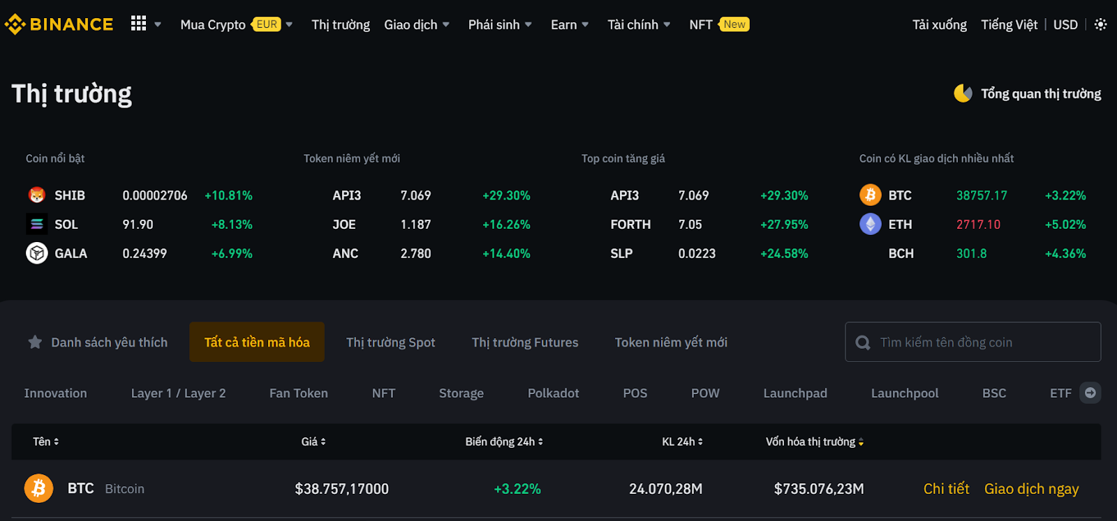Change the USD currency setting
This screenshot has width=1117, height=521.
1065,24
